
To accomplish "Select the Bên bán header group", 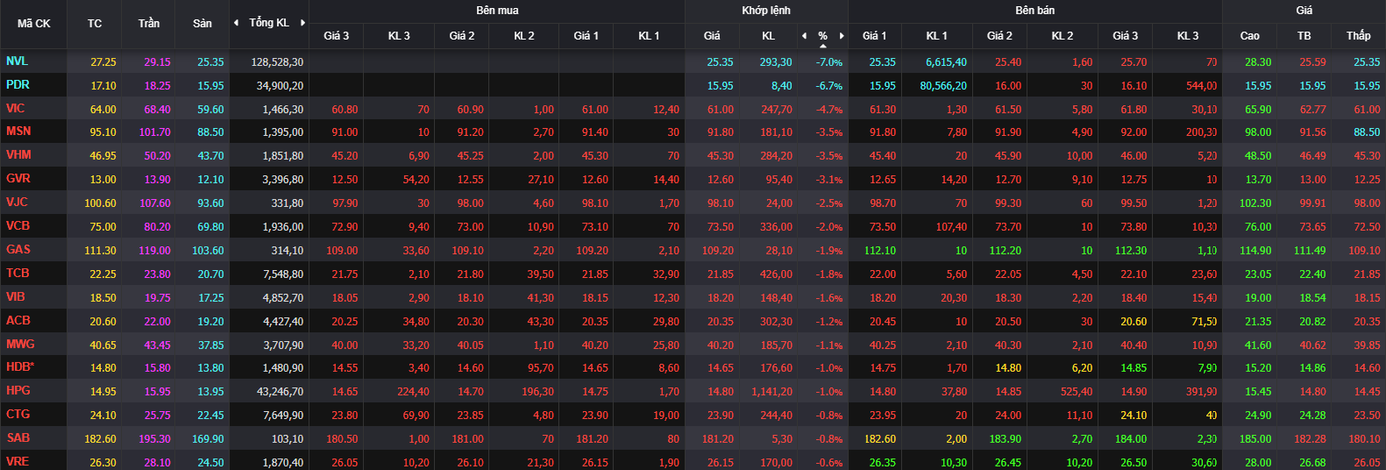I will pos(1035,11).
